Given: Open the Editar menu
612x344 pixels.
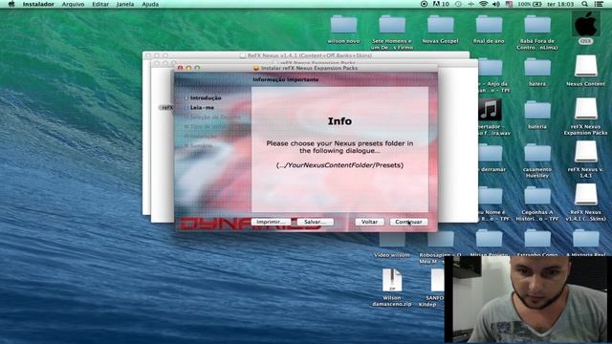Looking at the screenshot, I should [x=100, y=4].
